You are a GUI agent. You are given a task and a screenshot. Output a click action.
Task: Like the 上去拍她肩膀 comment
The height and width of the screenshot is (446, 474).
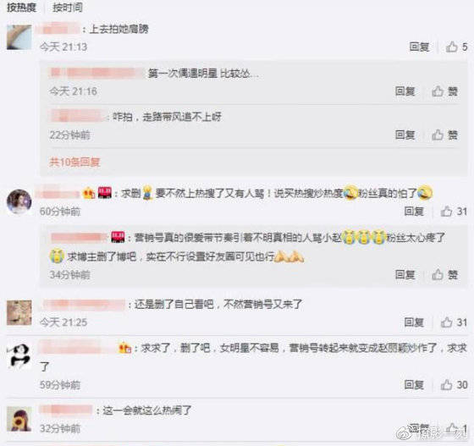coord(456,47)
